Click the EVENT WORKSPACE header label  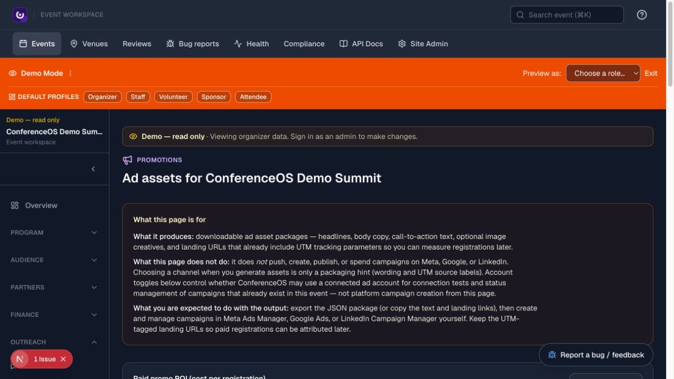tap(72, 15)
